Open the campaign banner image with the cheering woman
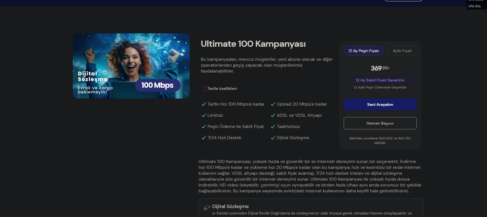487x217 pixels. click(131, 66)
